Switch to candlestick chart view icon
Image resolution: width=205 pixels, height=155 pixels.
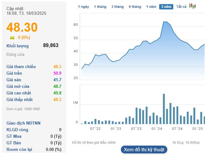(x=192, y=6)
